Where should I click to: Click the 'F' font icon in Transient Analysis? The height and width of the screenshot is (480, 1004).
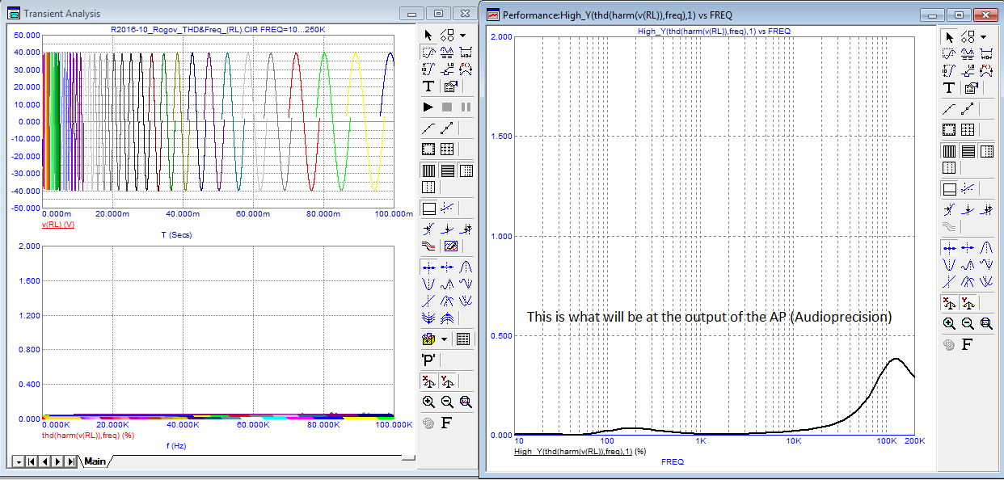tap(446, 422)
